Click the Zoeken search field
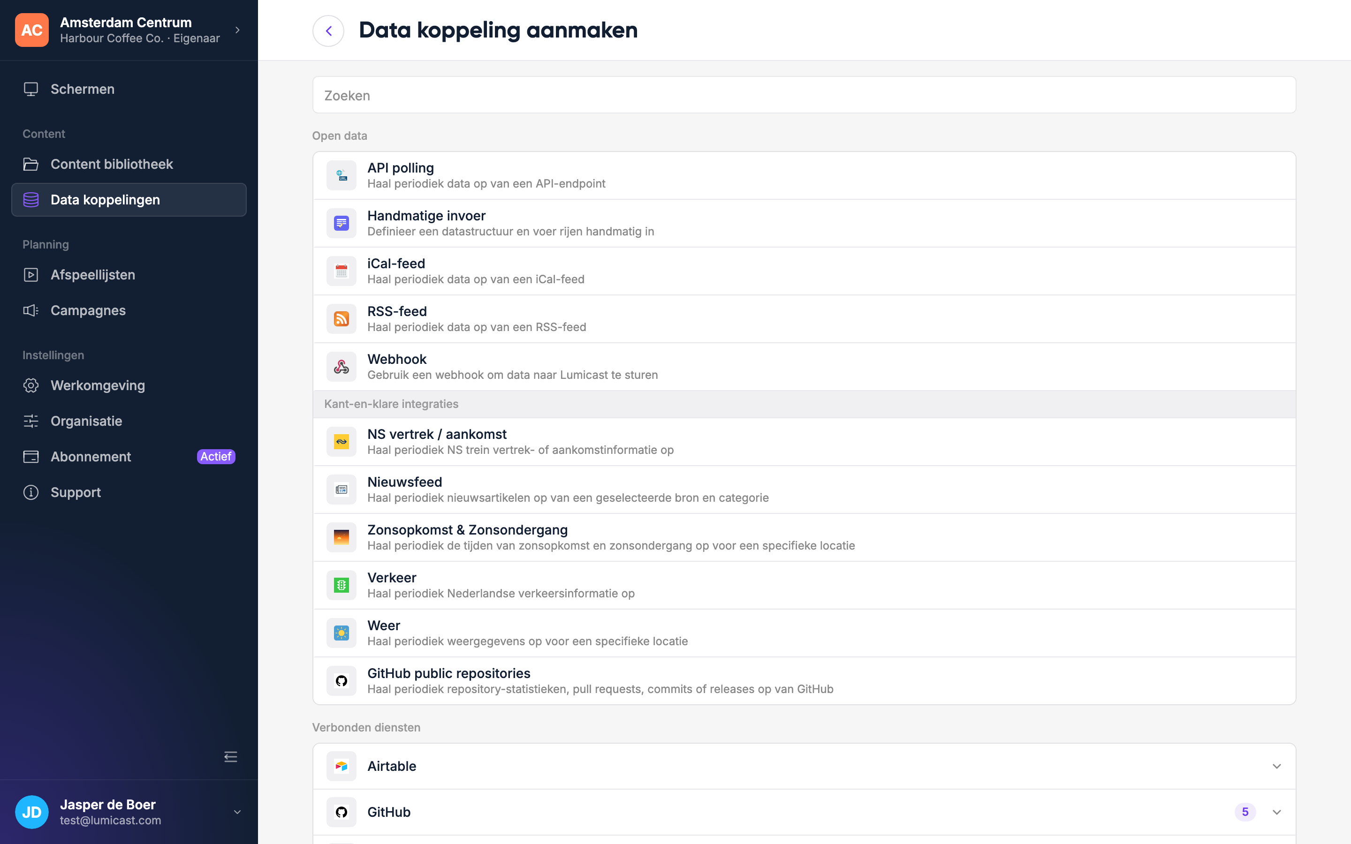 pos(804,95)
